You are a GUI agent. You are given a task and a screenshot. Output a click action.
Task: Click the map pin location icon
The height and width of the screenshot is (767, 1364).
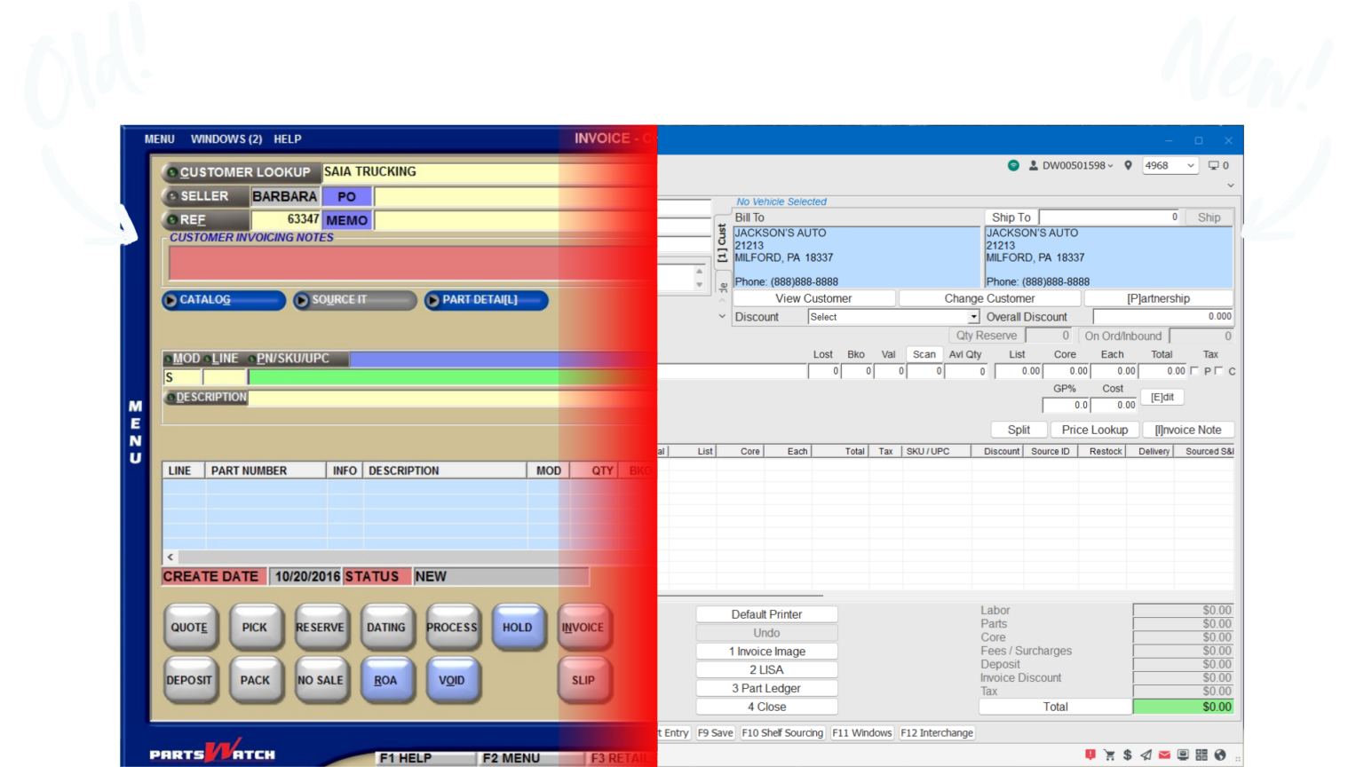click(1129, 165)
